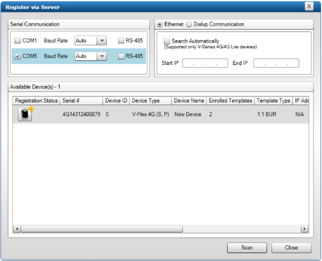Sort by Serial # column header

coord(81,101)
